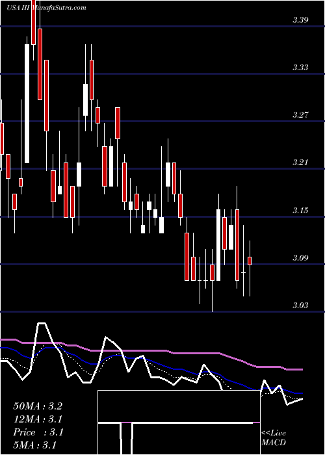
Task: Click the 3.21 price axis label
Action: tap(300, 162)
